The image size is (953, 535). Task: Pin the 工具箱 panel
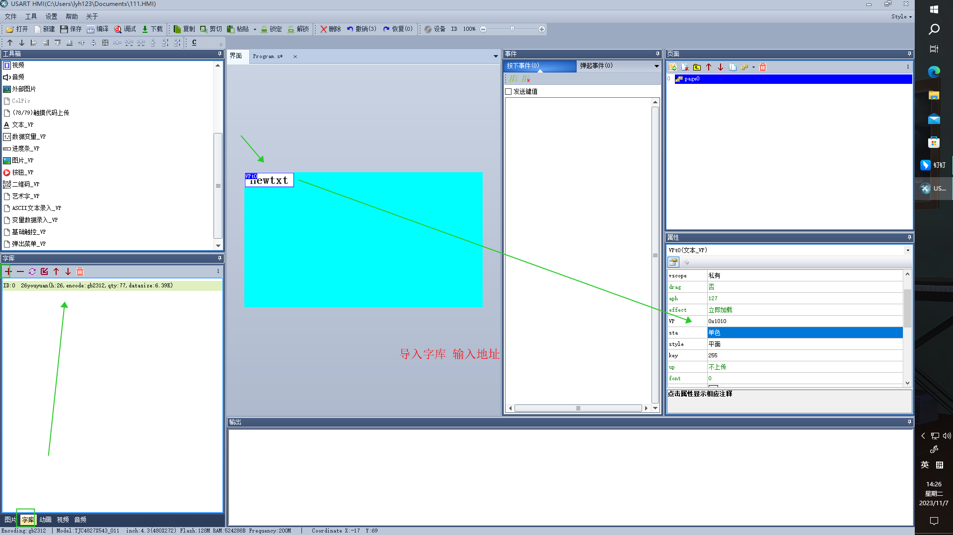pyautogui.click(x=220, y=54)
